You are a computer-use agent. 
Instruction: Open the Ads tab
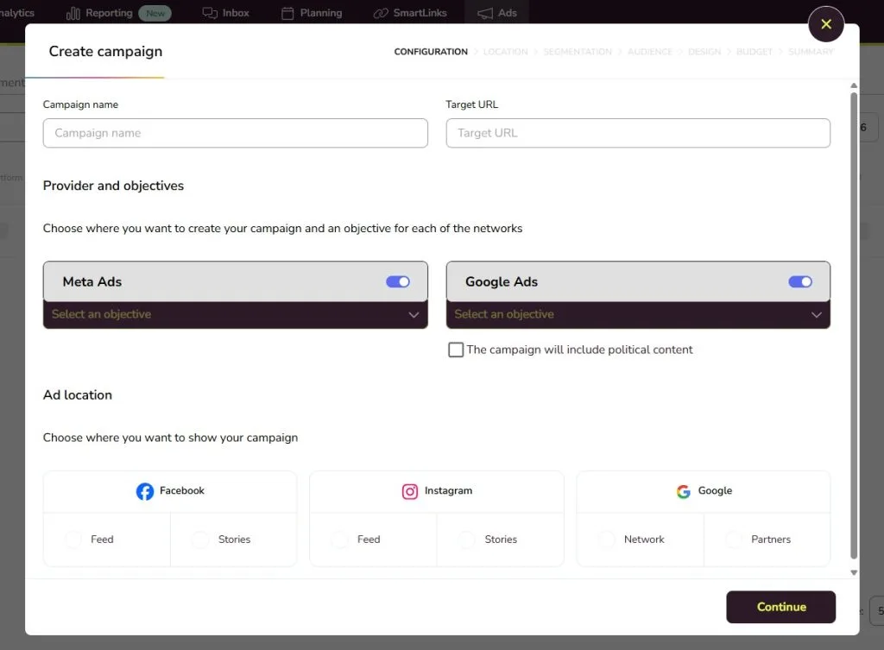(496, 13)
